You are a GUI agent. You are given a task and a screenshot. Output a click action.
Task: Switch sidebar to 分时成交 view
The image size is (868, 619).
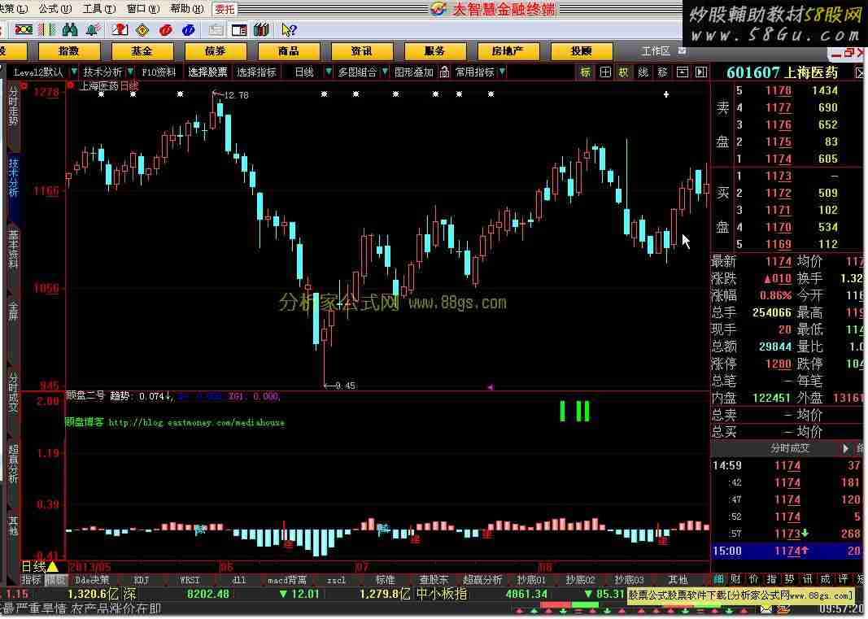13,392
